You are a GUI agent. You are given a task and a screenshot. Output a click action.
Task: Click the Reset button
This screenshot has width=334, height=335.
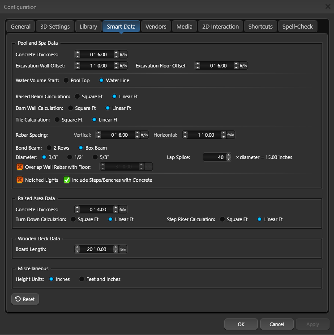pyautogui.click(x=25, y=299)
